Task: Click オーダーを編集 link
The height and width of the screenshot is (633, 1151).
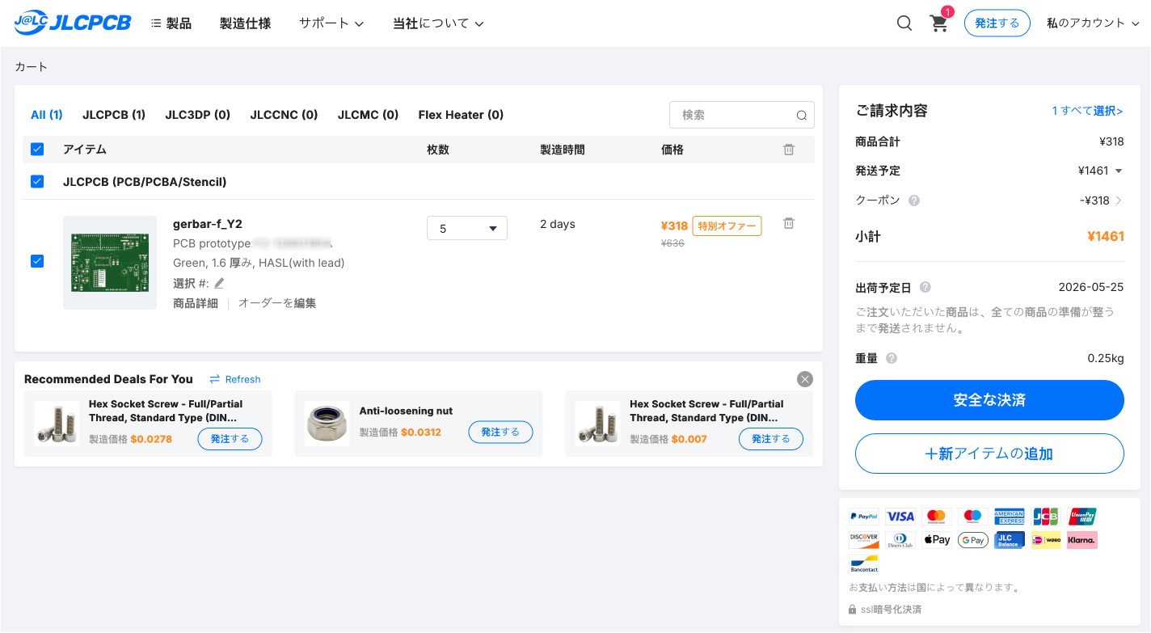Action: point(277,303)
